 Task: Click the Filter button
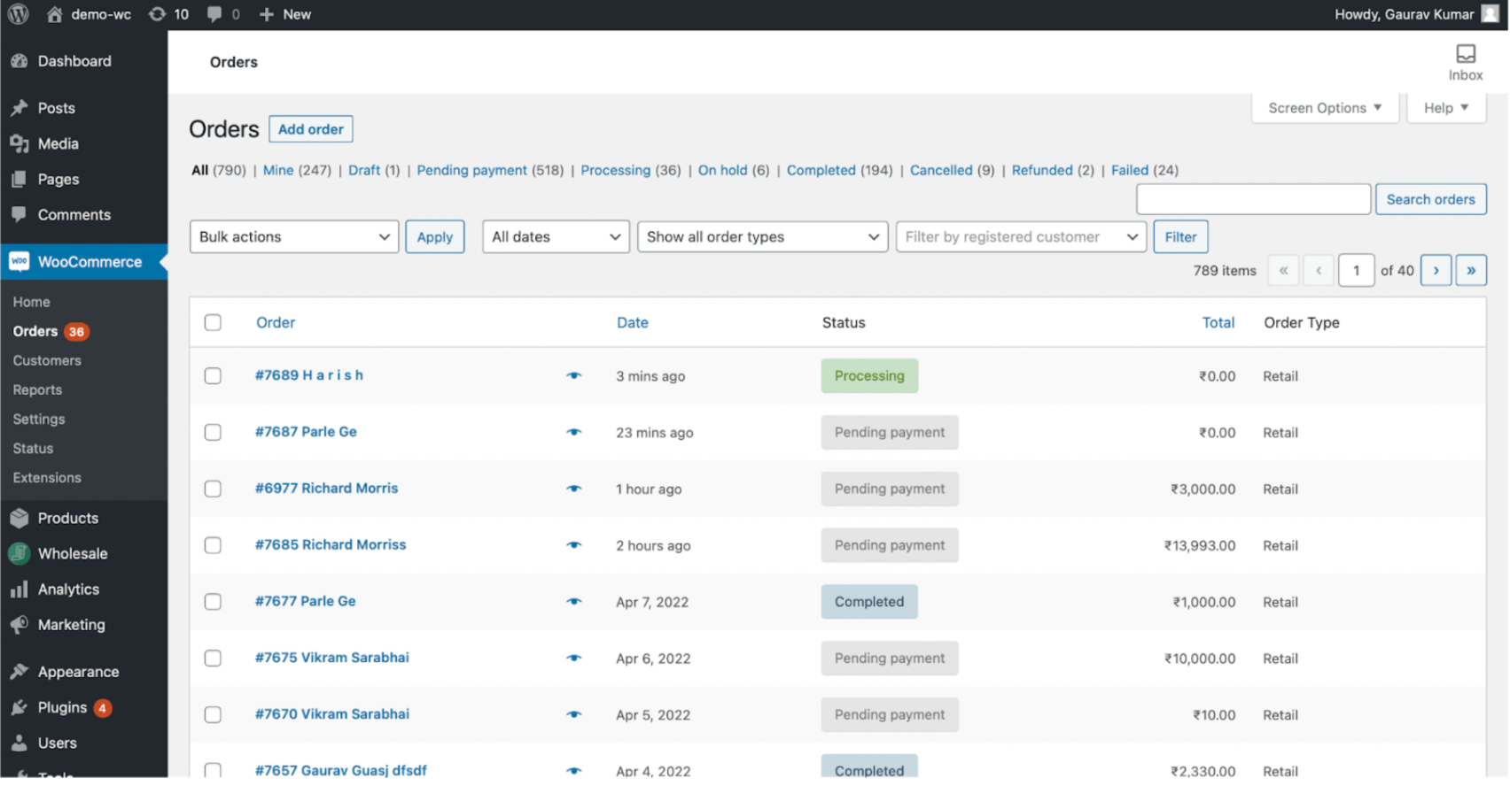(1180, 236)
